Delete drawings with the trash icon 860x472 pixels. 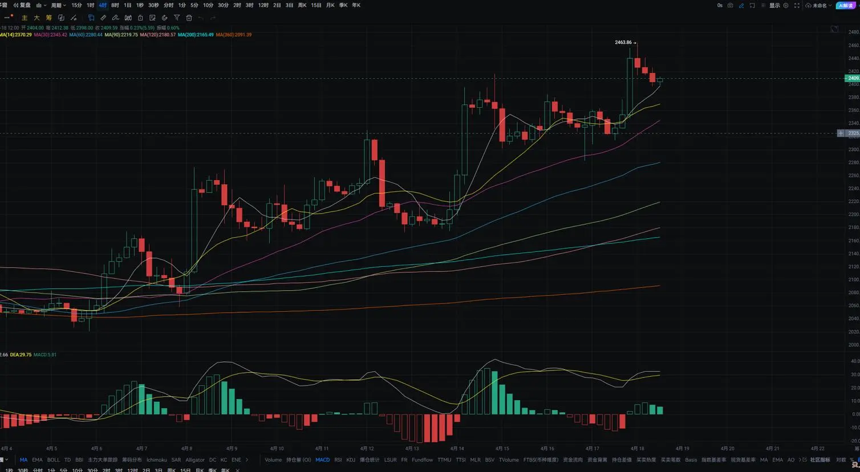click(x=189, y=18)
